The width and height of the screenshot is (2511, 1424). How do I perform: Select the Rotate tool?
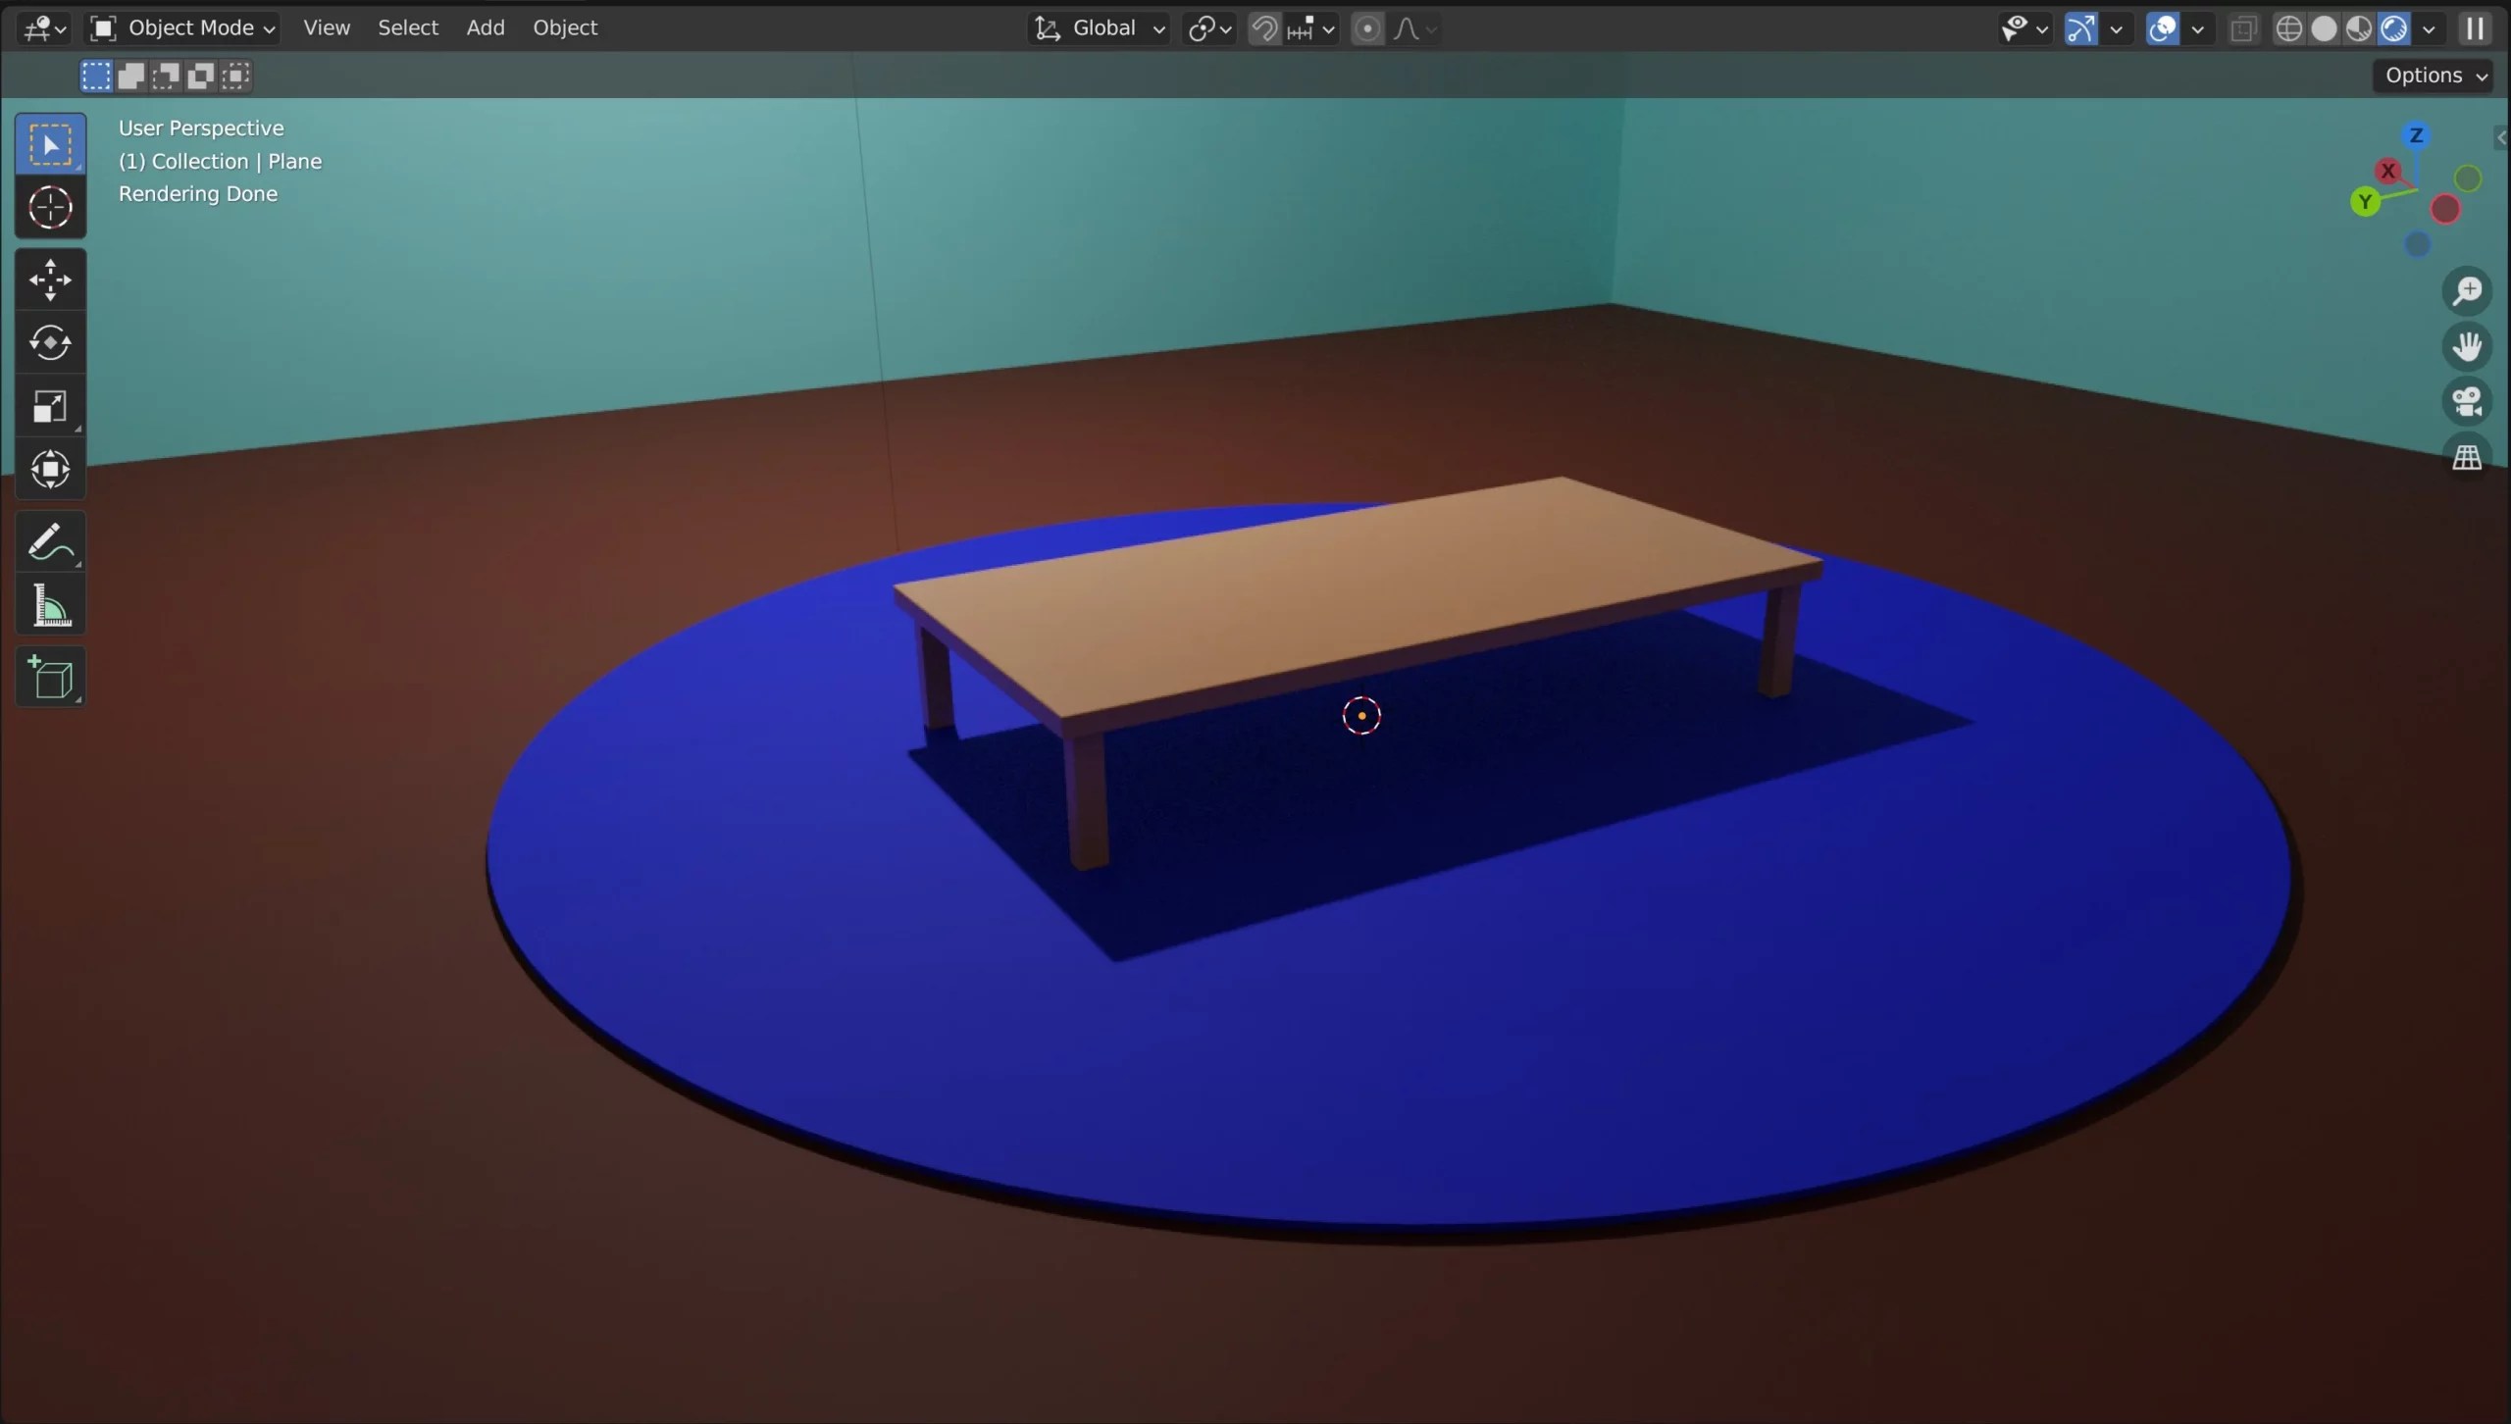click(x=50, y=342)
